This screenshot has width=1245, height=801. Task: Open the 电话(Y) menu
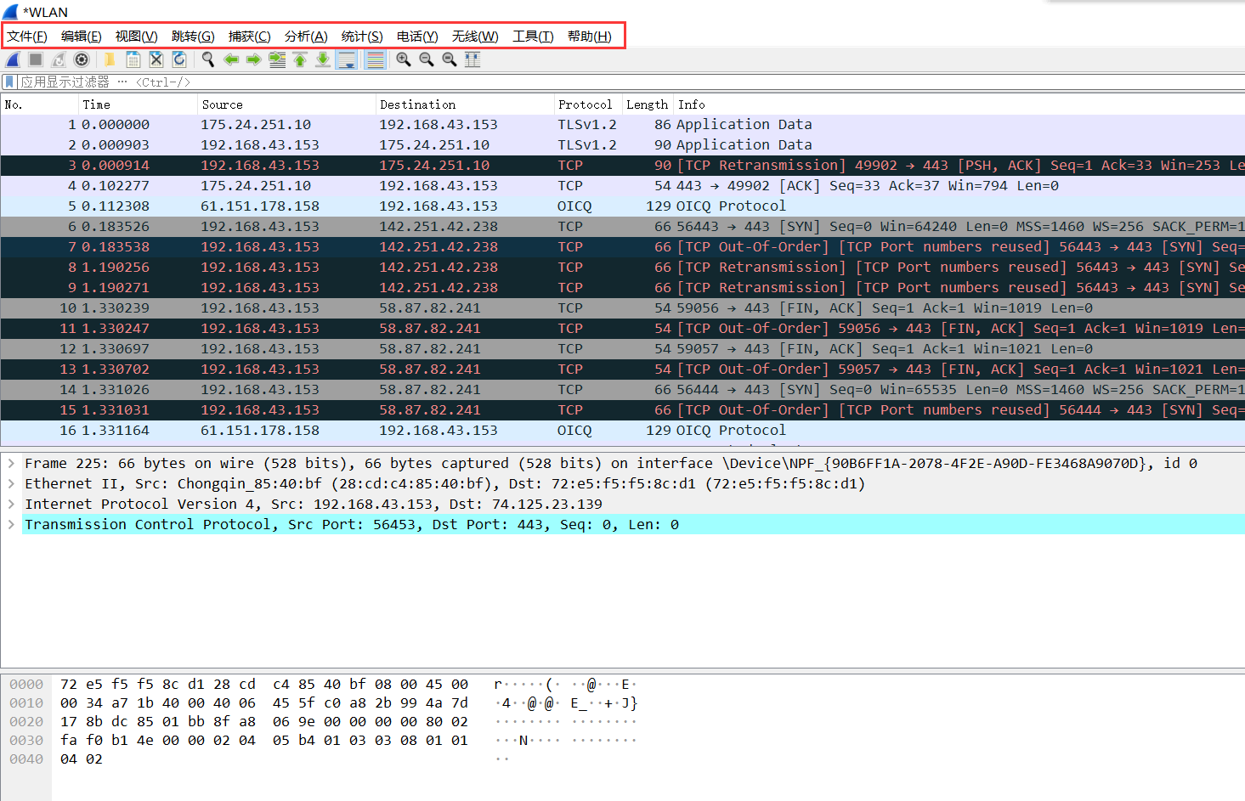click(x=417, y=37)
